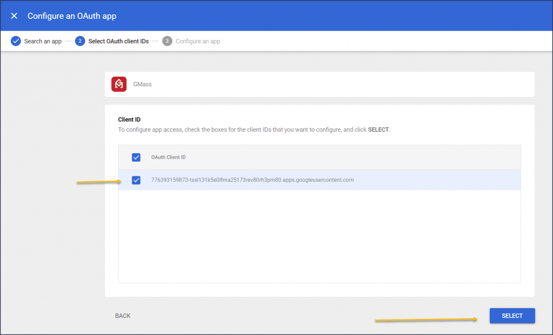Click the OAuth Client ID column header

(168, 157)
